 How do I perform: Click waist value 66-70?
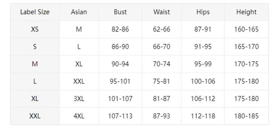coord(161,47)
